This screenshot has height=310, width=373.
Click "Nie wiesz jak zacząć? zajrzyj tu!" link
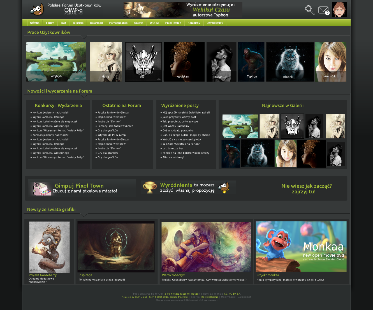[306, 189]
